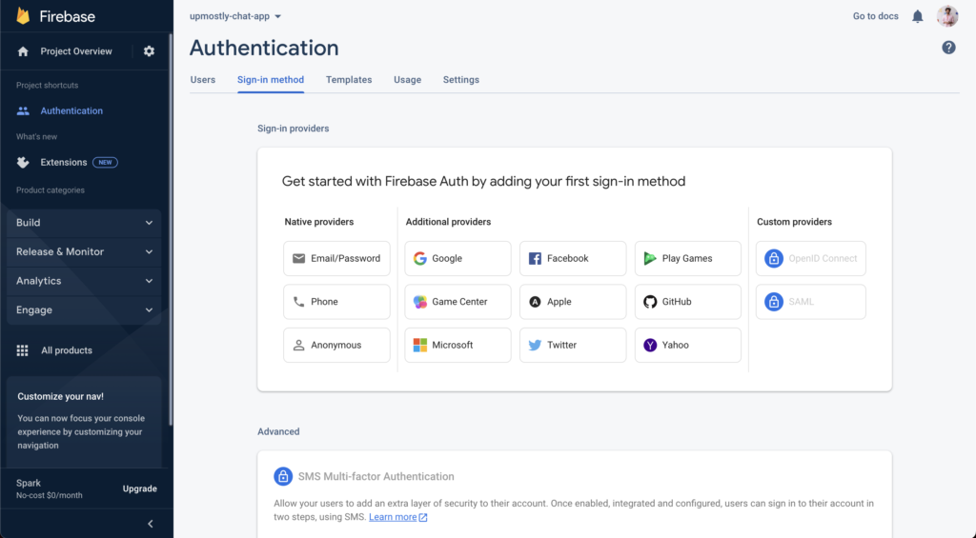Open the Usage tab
This screenshot has width=976, height=538.
[407, 80]
